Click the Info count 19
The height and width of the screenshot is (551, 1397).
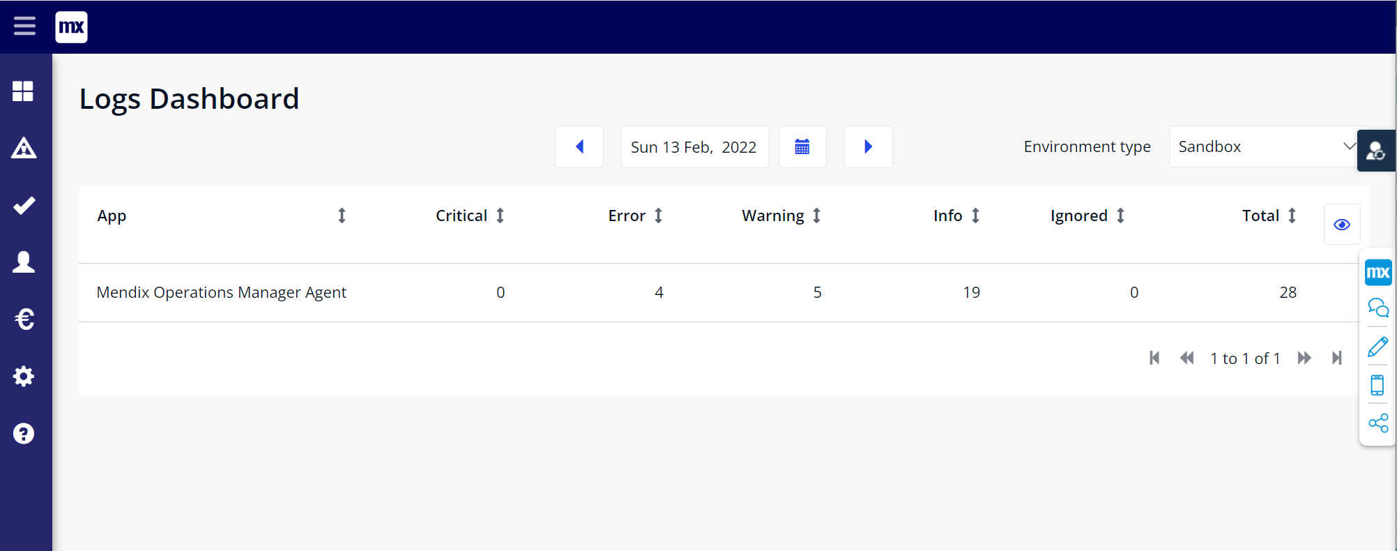click(972, 292)
